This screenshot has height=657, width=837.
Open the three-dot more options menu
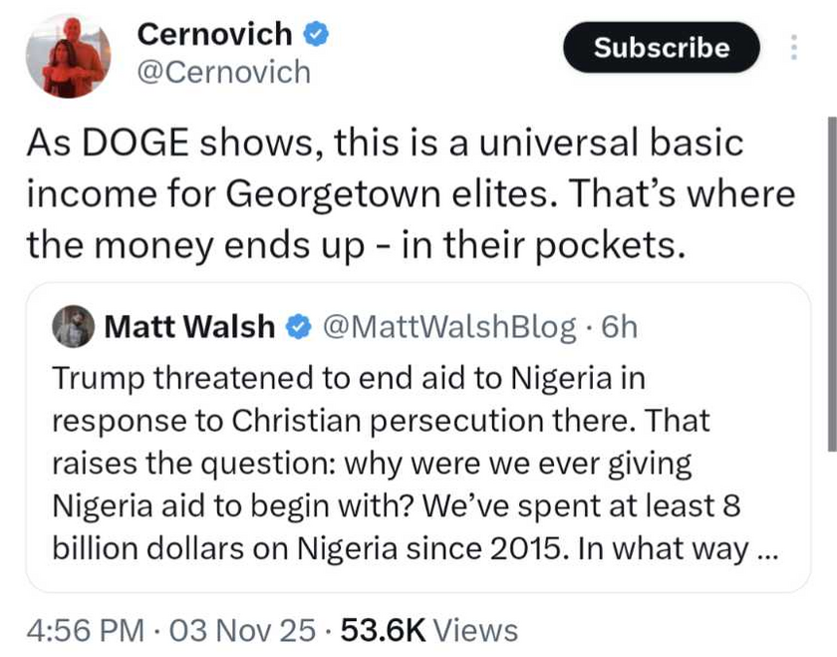coord(793,48)
